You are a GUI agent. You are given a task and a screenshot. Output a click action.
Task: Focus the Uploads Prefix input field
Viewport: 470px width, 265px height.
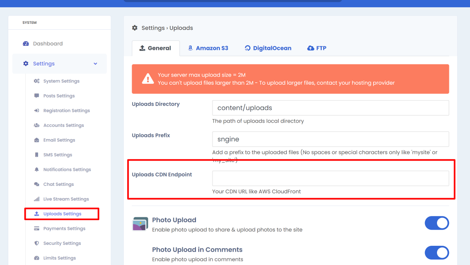[x=330, y=139]
